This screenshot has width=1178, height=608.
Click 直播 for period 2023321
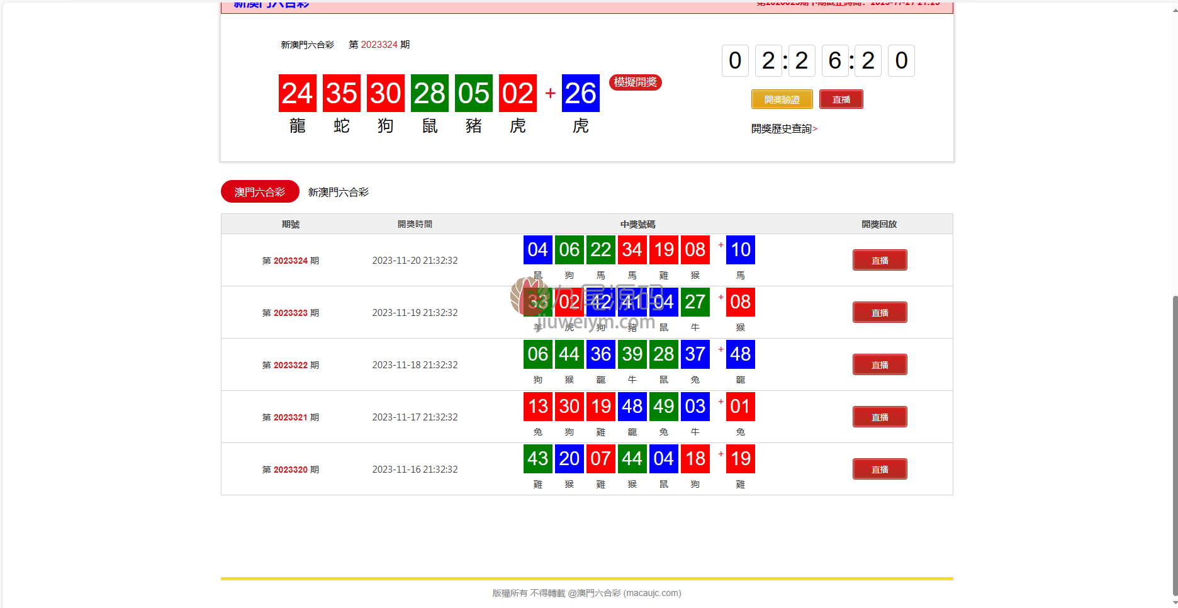880,417
